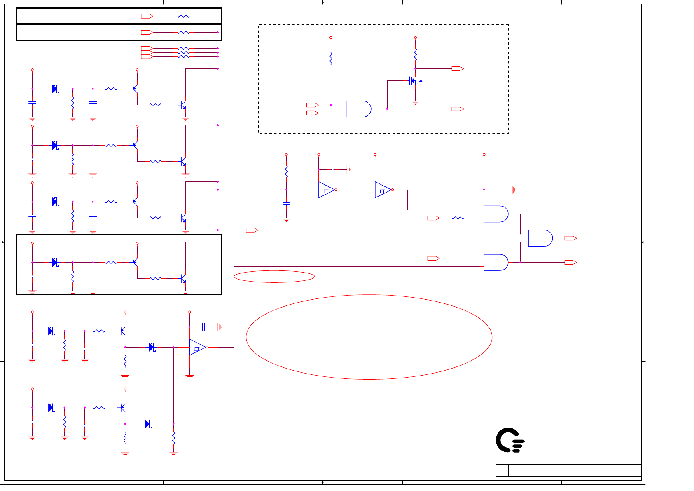Select the upper input port of dashed-box AND gate
Viewport: 694px width, 491px height.
point(313,105)
